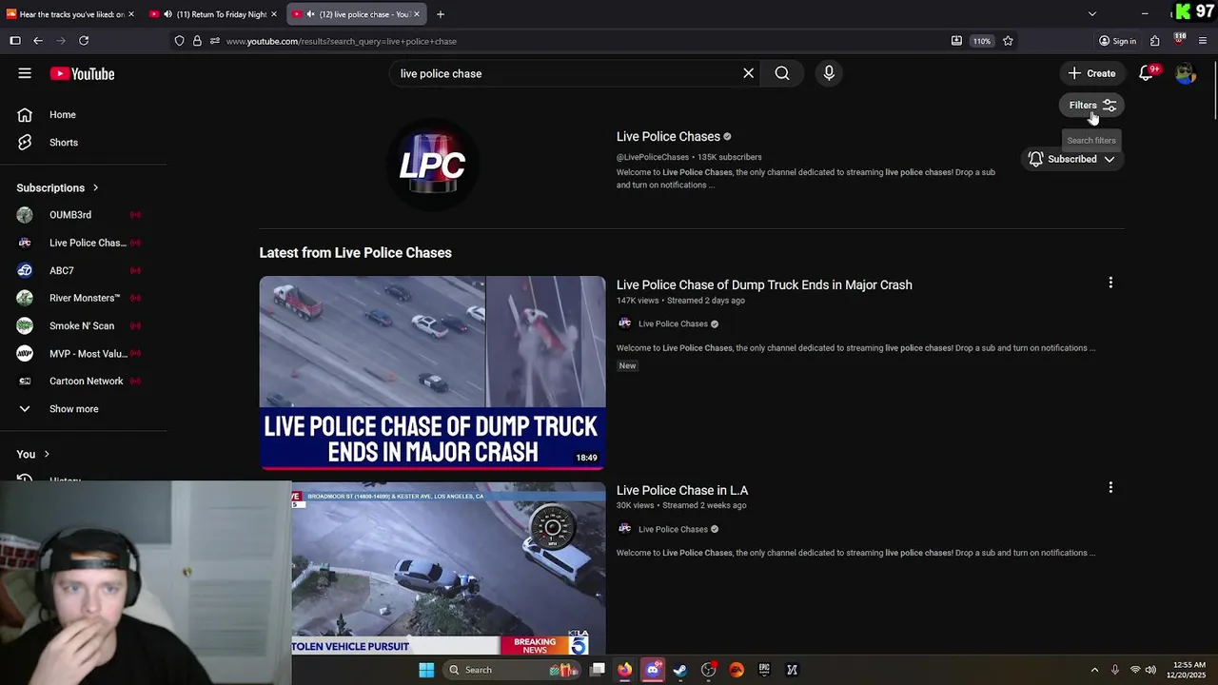The height and width of the screenshot is (685, 1218).
Task: Open channel link under Dump Truck video
Action: (673, 323)
